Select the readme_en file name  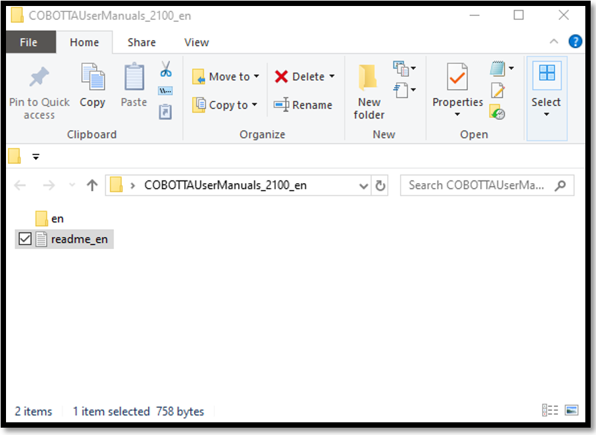pyautogui.click(x=79, y=239)
